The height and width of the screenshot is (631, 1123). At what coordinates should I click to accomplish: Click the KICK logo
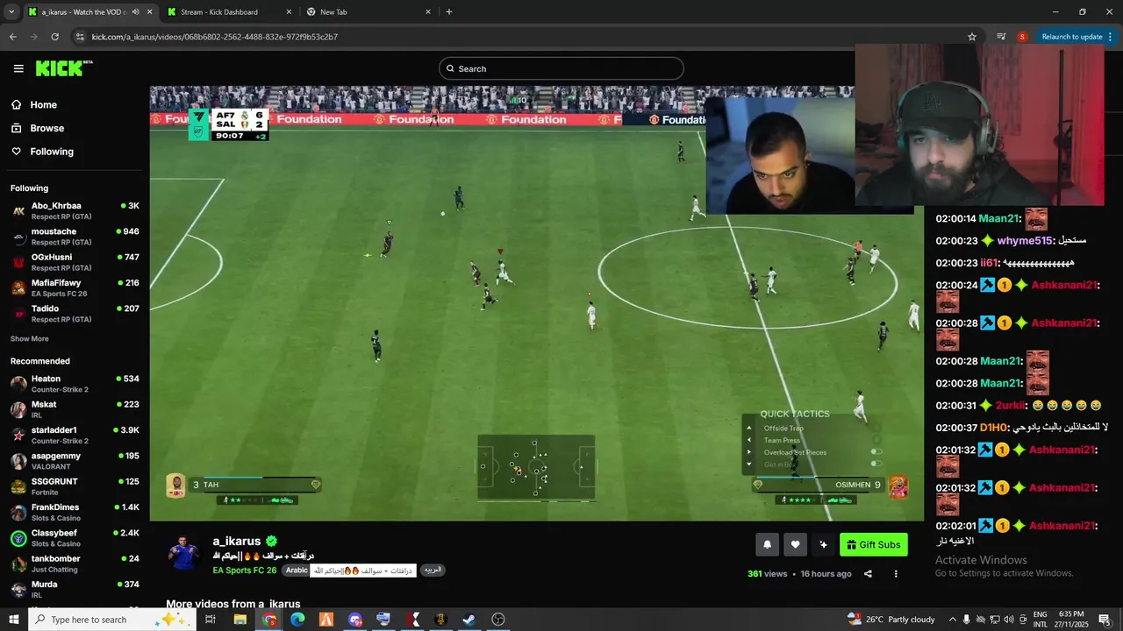tap(64, 68)
